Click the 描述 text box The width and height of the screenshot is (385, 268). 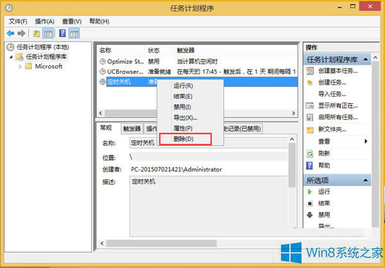click(209, 206)
